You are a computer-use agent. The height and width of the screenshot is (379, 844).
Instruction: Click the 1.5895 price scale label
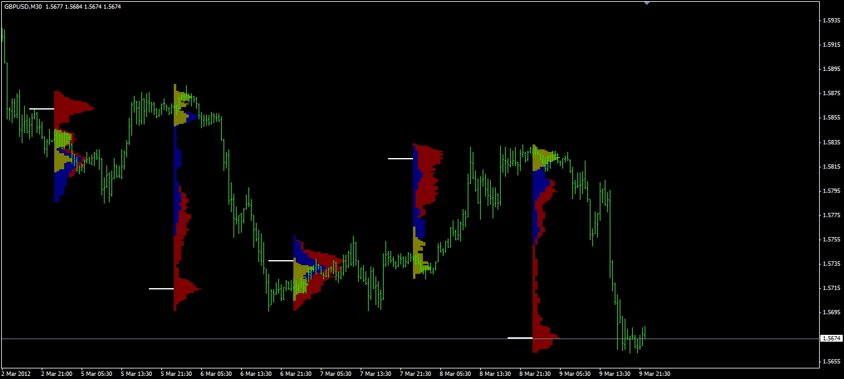[830, 68]
